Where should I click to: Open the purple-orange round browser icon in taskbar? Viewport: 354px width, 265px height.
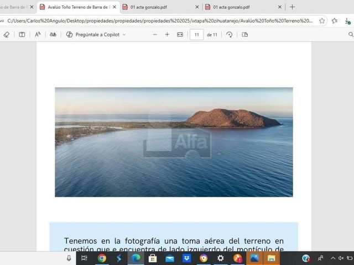[204, 258]
